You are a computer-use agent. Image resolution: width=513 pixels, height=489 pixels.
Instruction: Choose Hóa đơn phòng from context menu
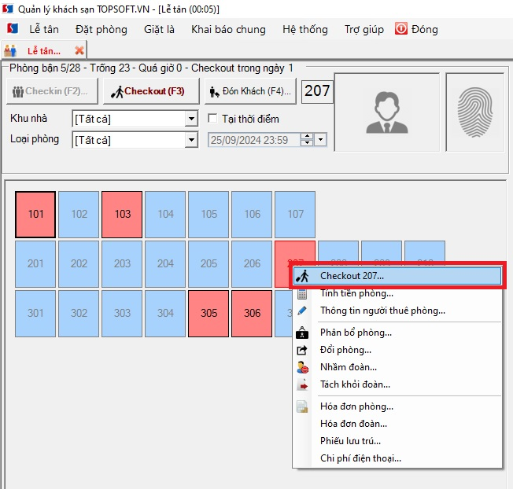pyautogui.click(x=397, y=406)
